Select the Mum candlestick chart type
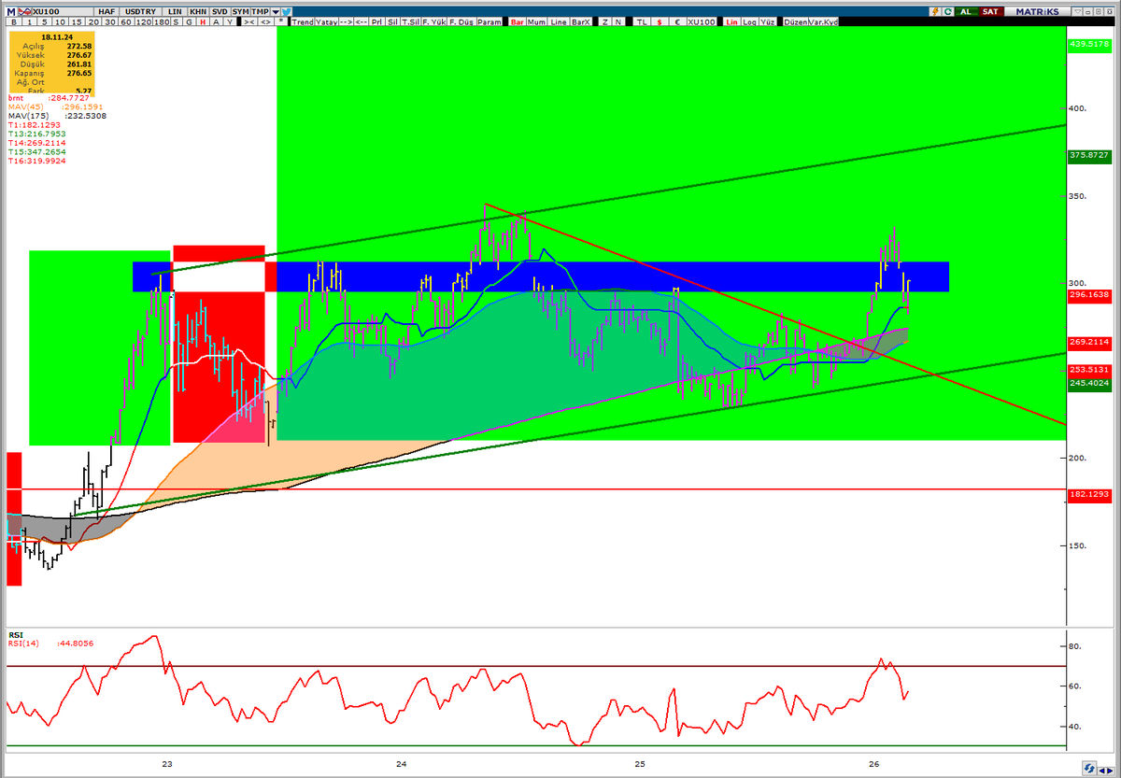 [536, 21]
